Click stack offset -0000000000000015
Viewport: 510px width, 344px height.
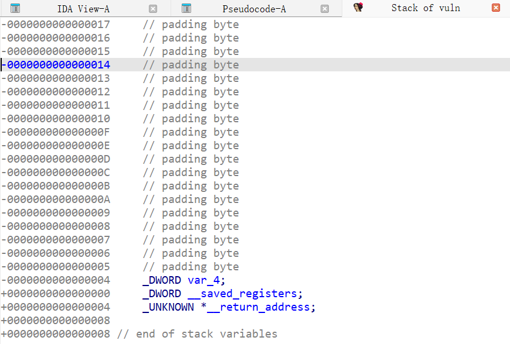pyautogui.click(x=56, y=51)
